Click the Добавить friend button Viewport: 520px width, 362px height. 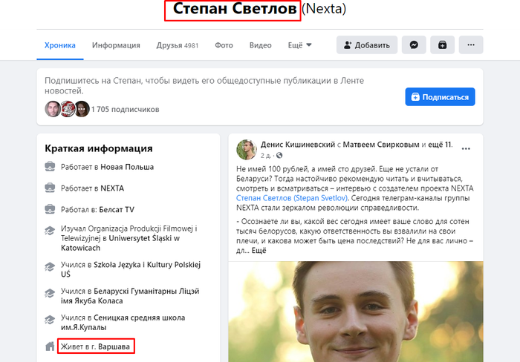click(x=365, y=45)
